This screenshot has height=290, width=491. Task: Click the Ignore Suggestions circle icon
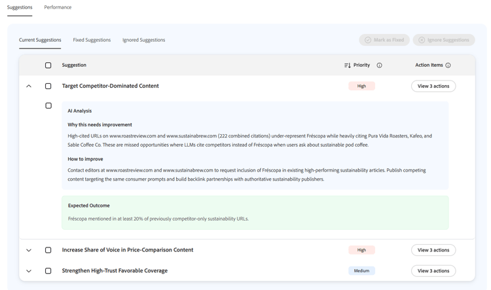point(422,40)
